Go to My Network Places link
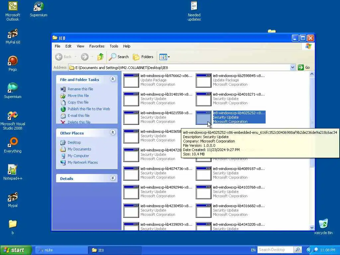 (83, 162)
